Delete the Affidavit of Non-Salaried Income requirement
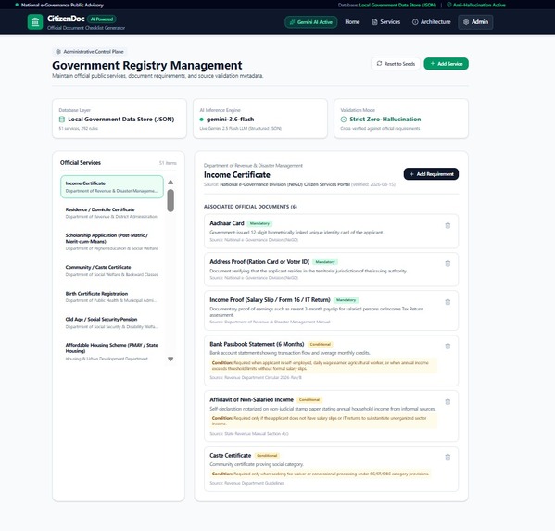The height and width of the screenshot is (531, 555). [448, 402]
